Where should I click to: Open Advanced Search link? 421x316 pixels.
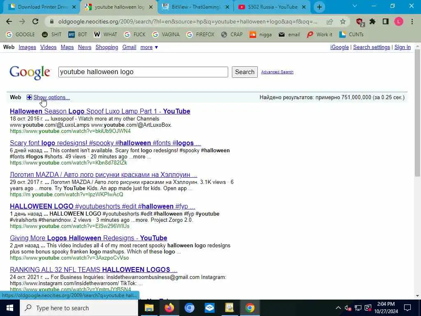pyautogui.click(x=277, y=72)
